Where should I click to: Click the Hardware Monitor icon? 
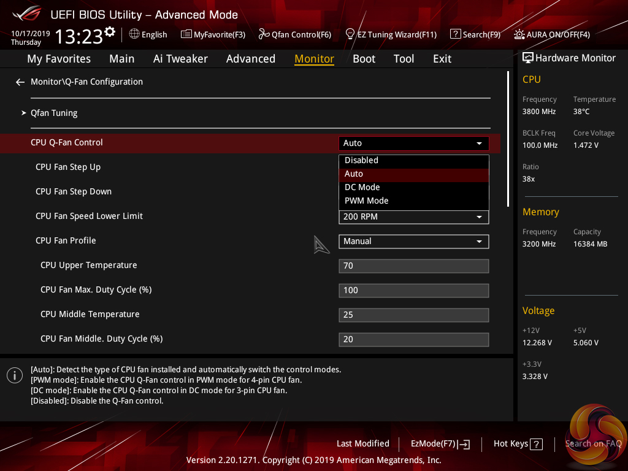(528, 58)
